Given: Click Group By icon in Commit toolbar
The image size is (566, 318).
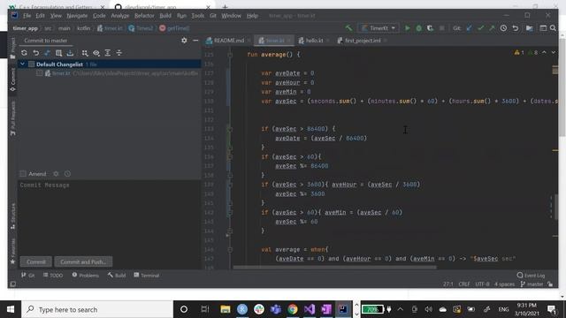Looking at the screenshot, I should click(x=85, y=53).
